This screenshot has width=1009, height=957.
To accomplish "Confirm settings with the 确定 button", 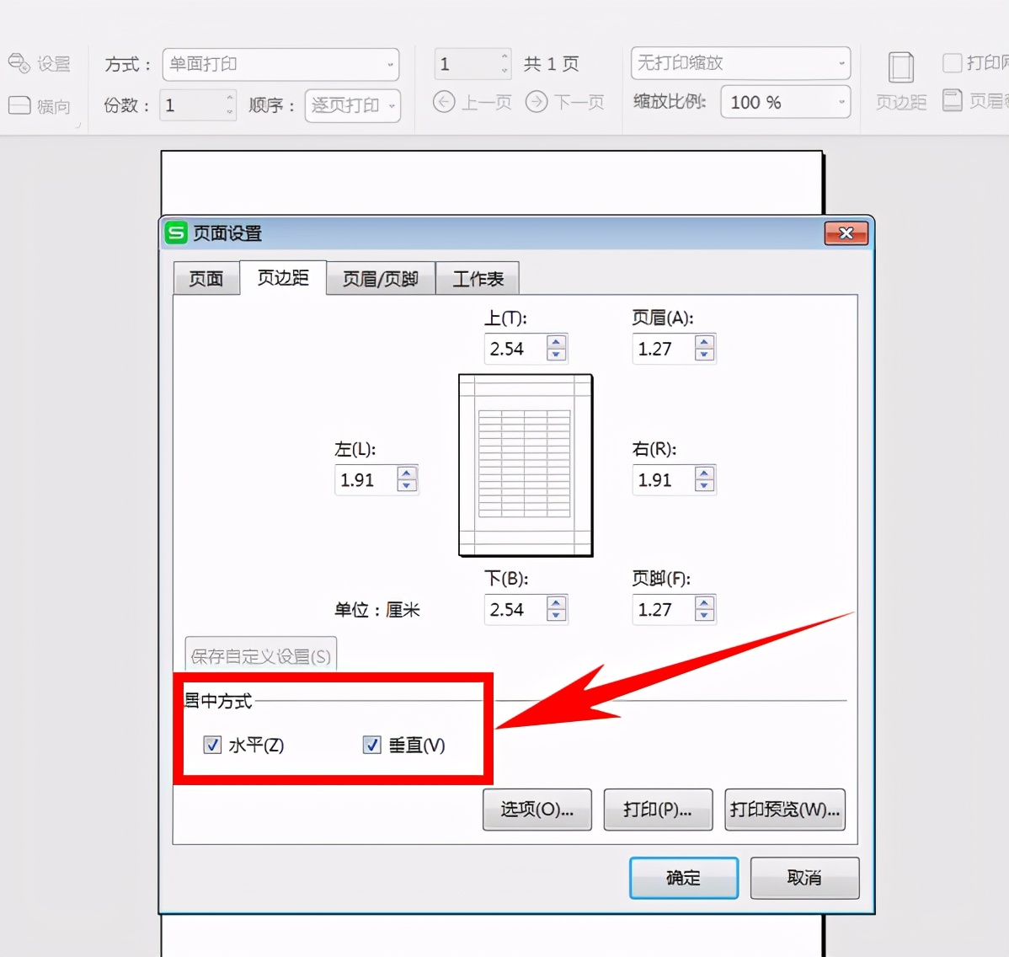I will click(683, 878).
